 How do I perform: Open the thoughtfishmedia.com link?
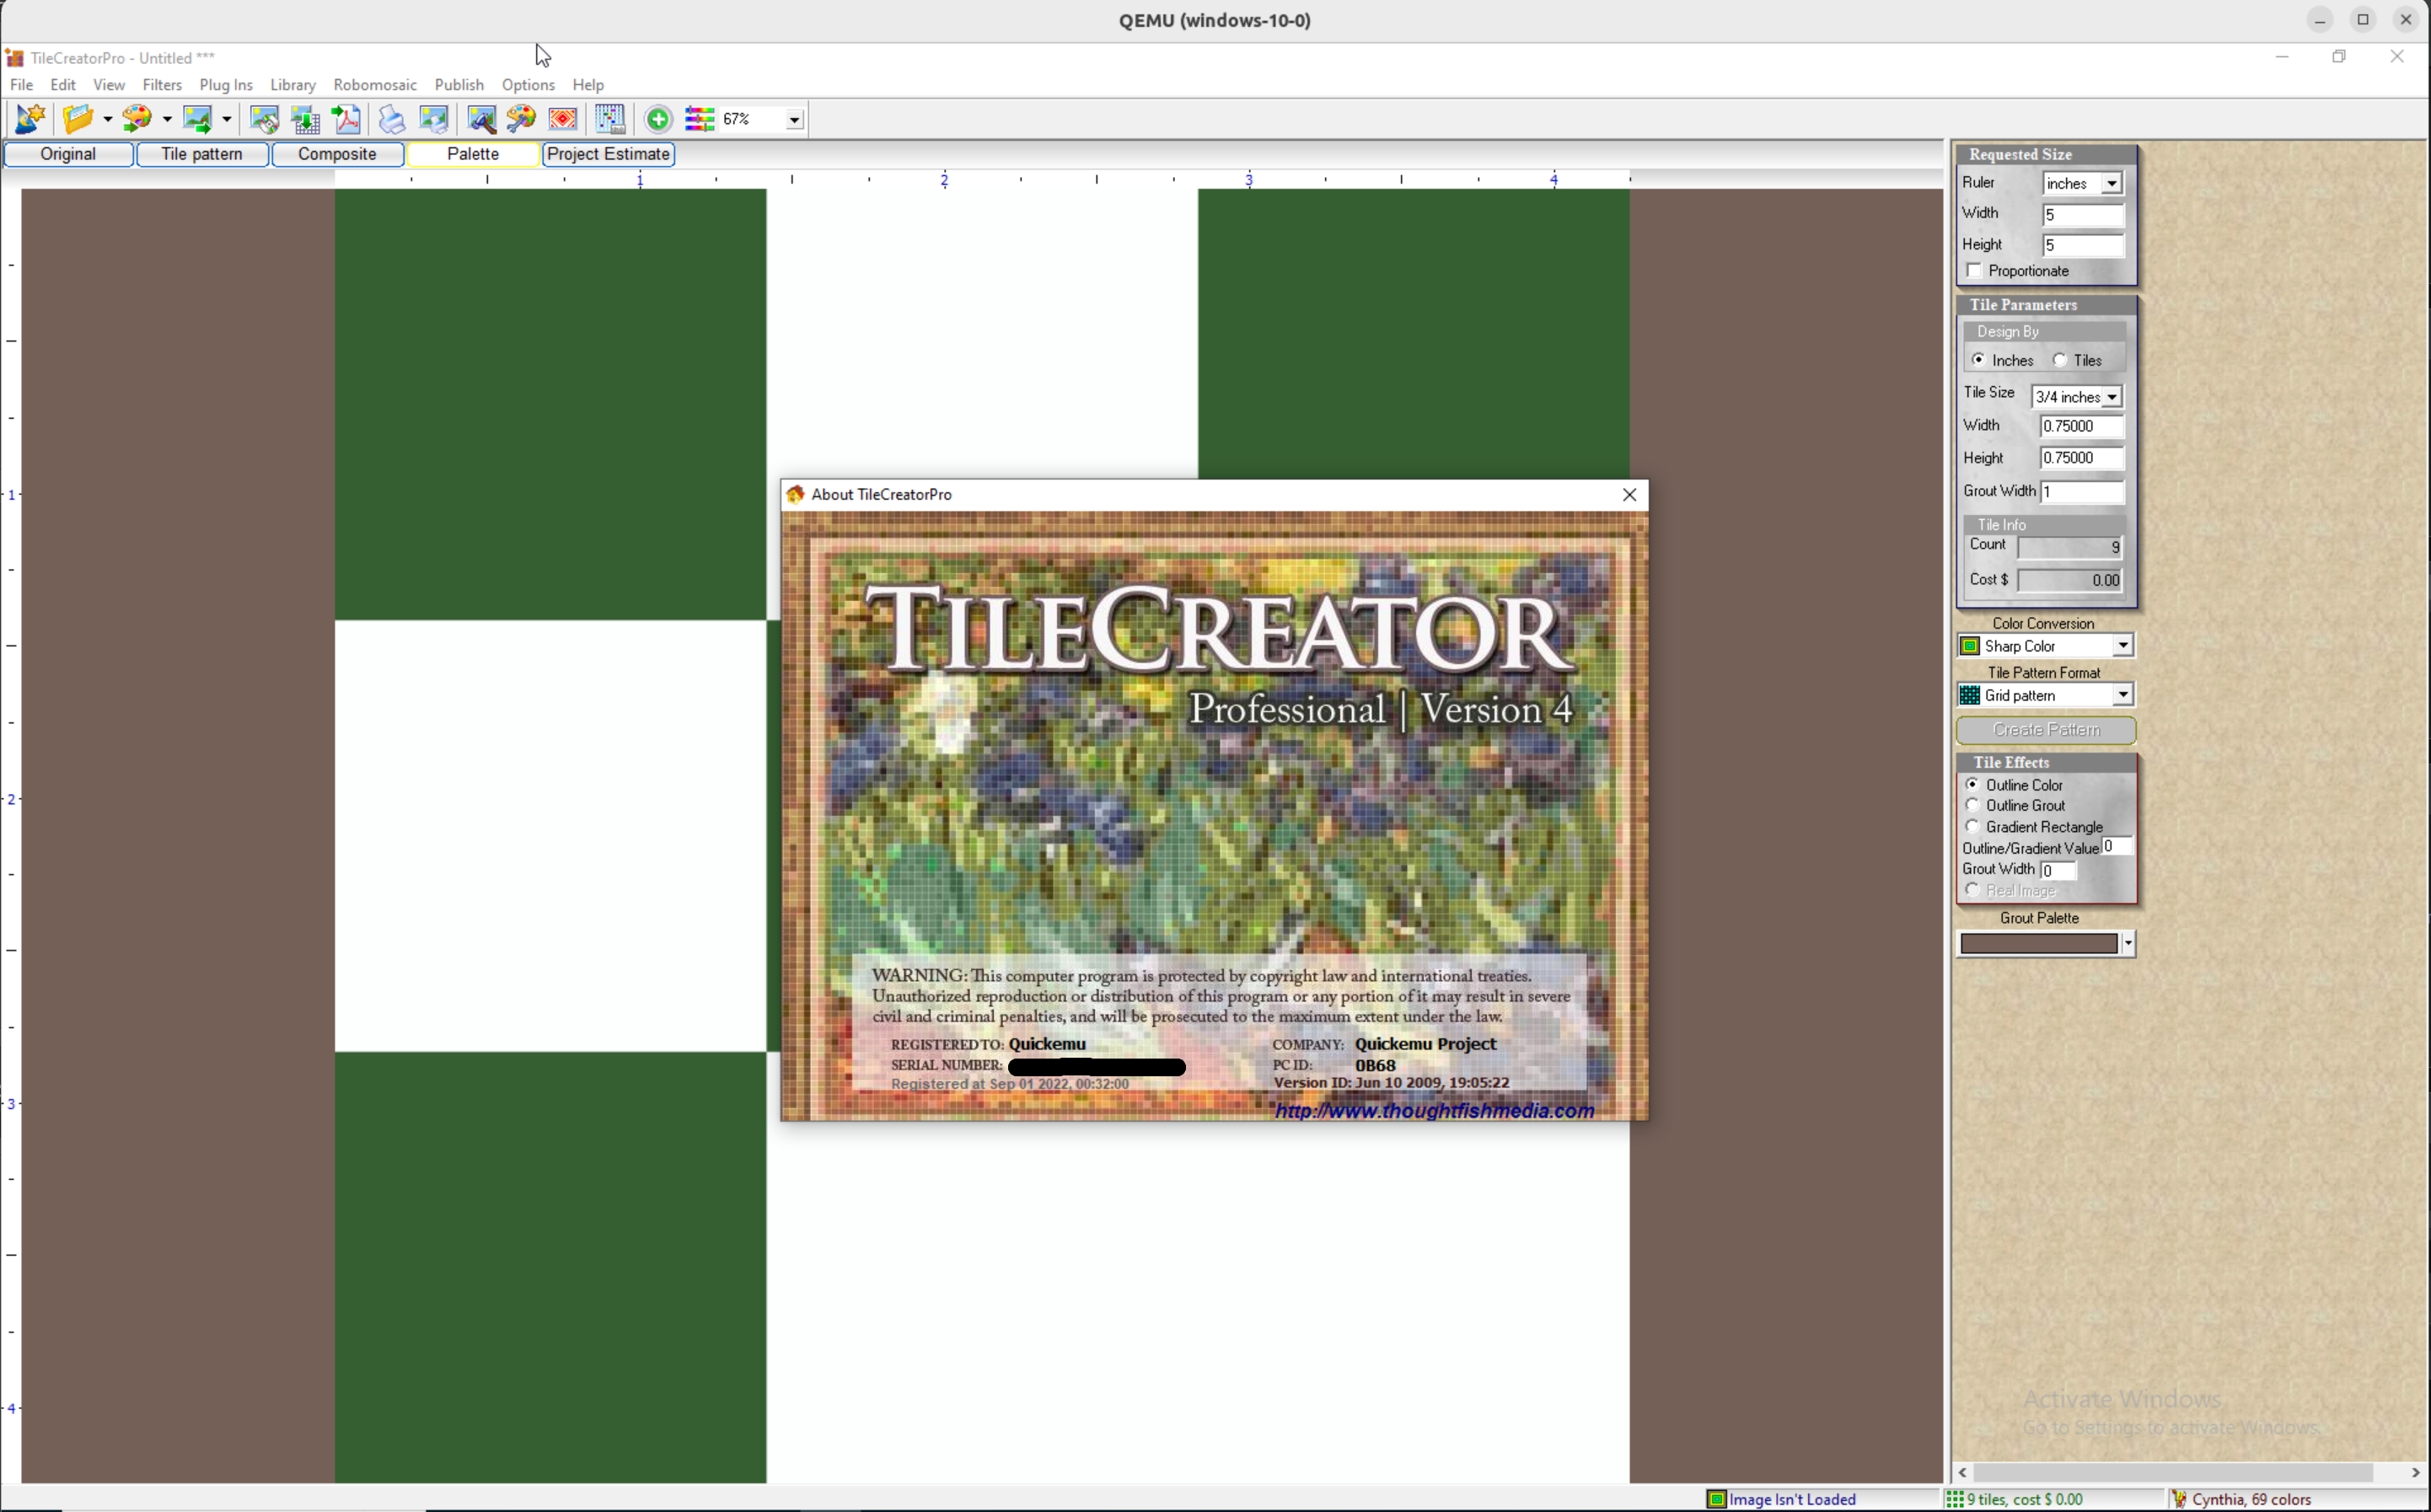[1434, 1111]
